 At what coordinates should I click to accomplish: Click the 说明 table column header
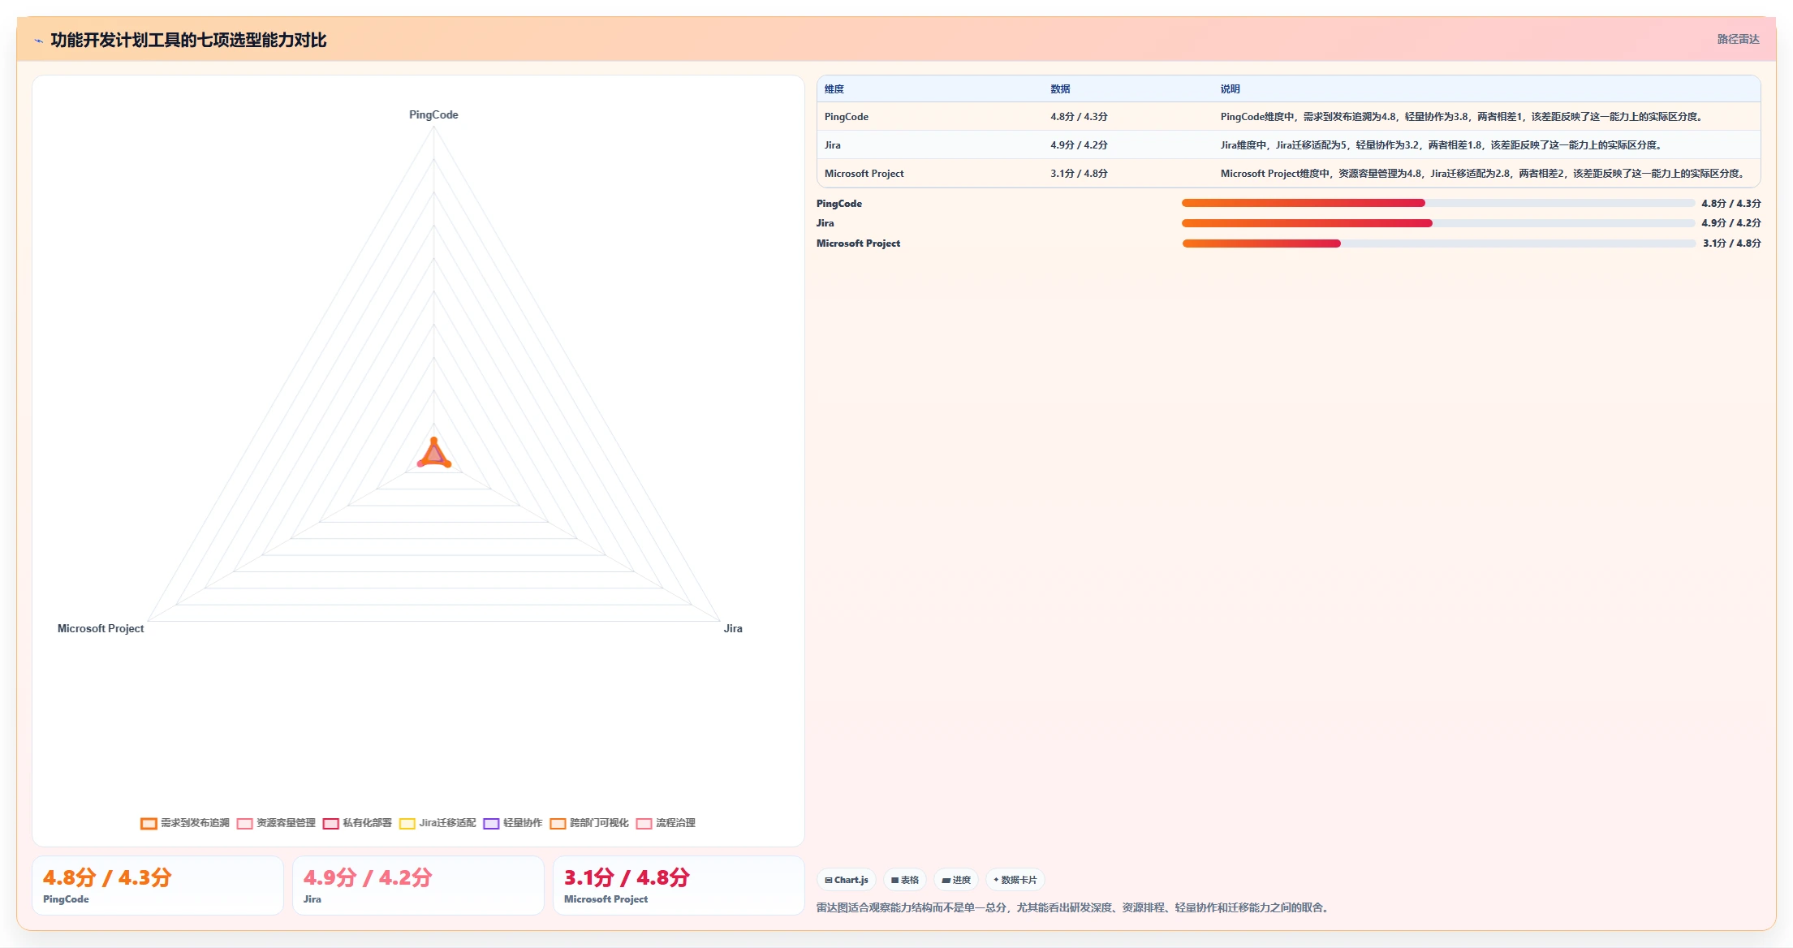pyautogui.click(x=1230, y=89)
